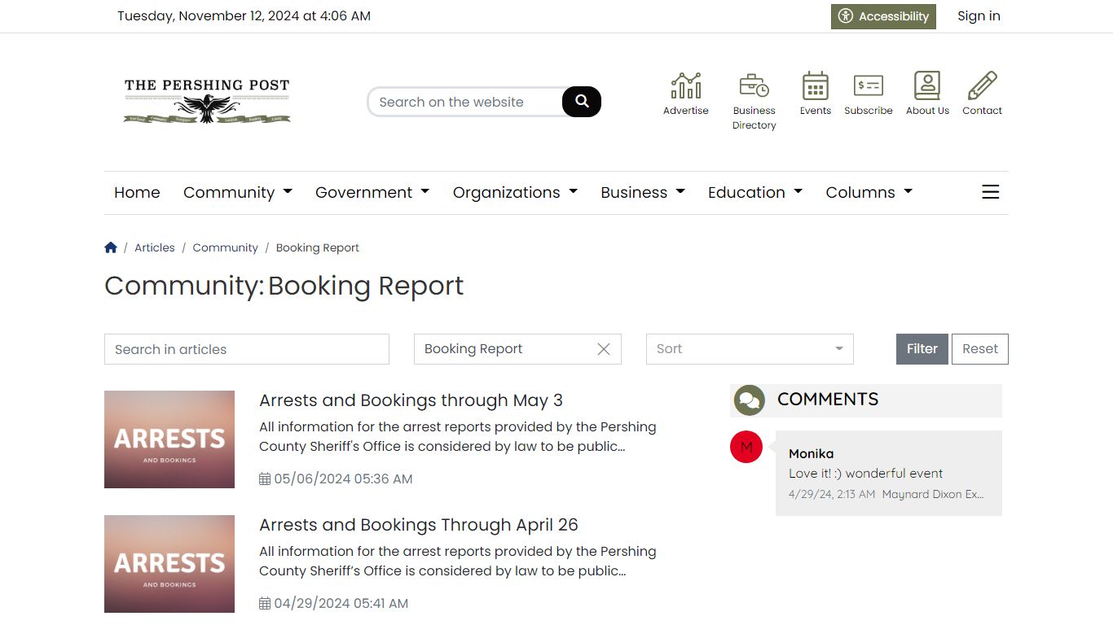Open the Sort dropdown
This screenshot has width=1113, height=625.
coord(750,349)
